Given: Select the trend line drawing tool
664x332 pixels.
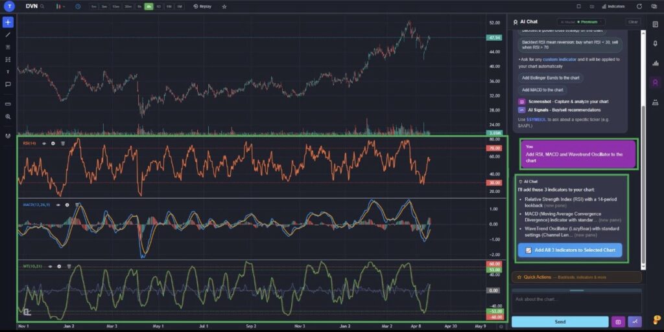Looking at the screenshot, I should click(8, 35).
